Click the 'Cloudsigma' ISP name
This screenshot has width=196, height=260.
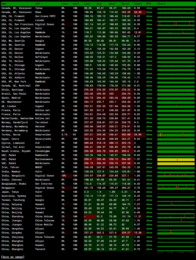[x=42, y=151]
